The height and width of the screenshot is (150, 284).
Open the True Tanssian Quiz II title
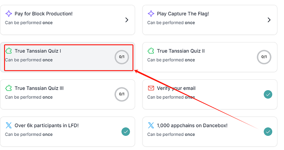[181, 51]
